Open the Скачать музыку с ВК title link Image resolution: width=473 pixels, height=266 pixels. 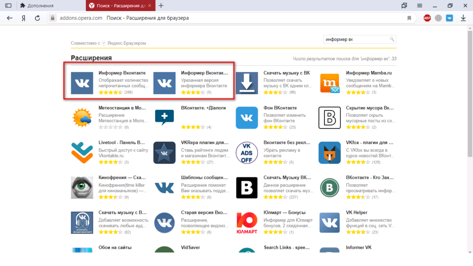[x=286, y=73]
